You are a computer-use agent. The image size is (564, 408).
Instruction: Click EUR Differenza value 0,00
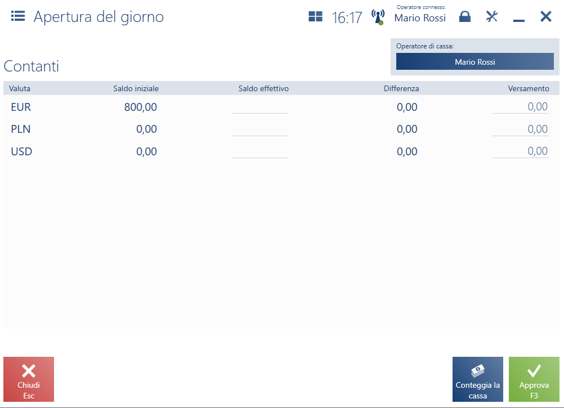pos(407,107)
